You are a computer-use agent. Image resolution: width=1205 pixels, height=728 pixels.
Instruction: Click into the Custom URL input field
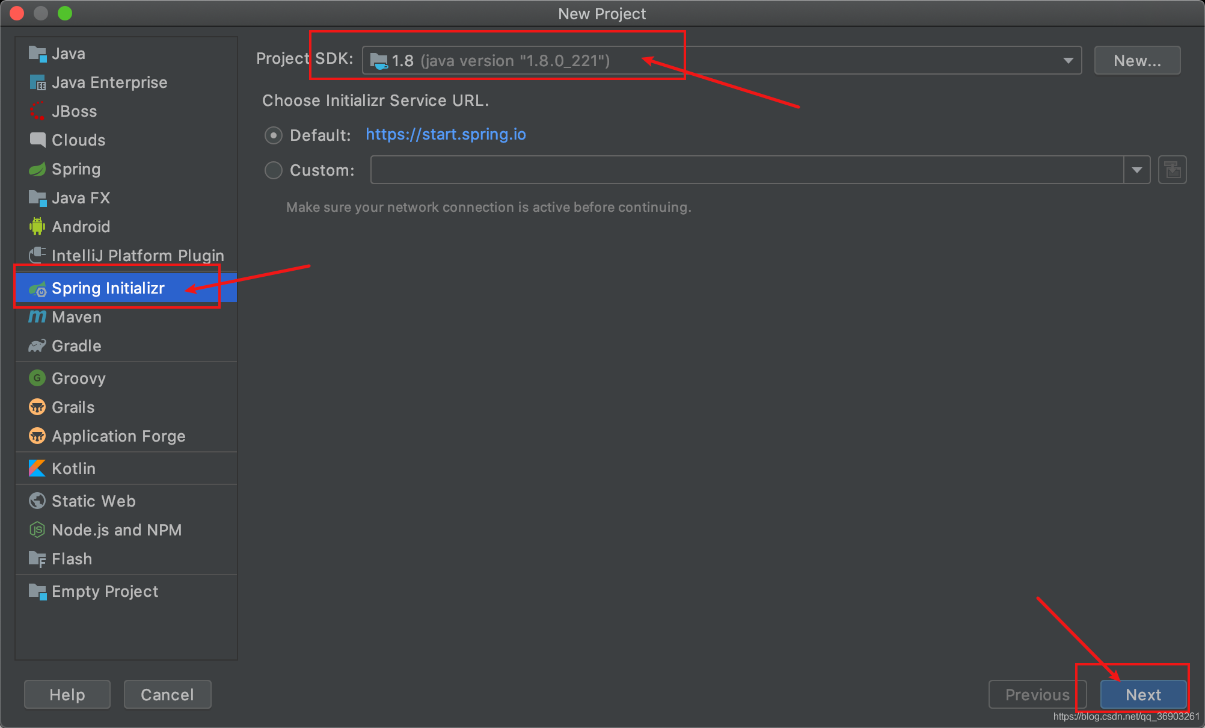tap(747, 170)
